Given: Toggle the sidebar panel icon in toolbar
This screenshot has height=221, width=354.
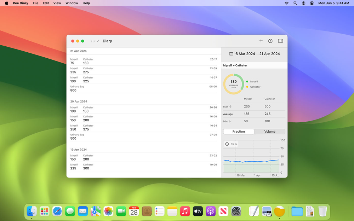Looking at the screenshot, I should click(280, 41).
